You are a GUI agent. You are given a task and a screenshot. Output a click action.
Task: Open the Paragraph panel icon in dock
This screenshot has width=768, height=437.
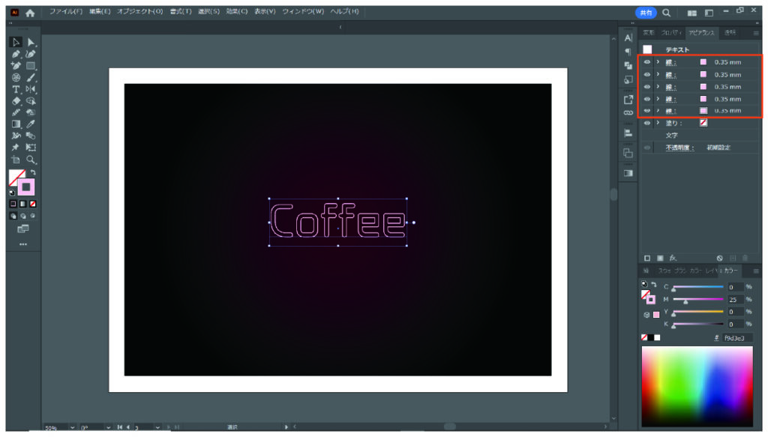coord(628,52)
